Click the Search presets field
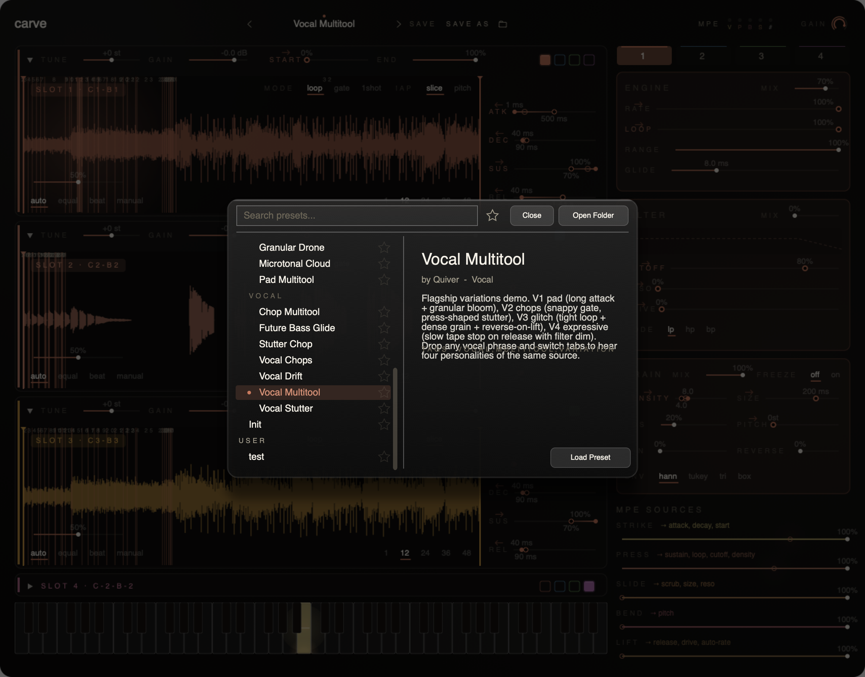 click(357, 215)
